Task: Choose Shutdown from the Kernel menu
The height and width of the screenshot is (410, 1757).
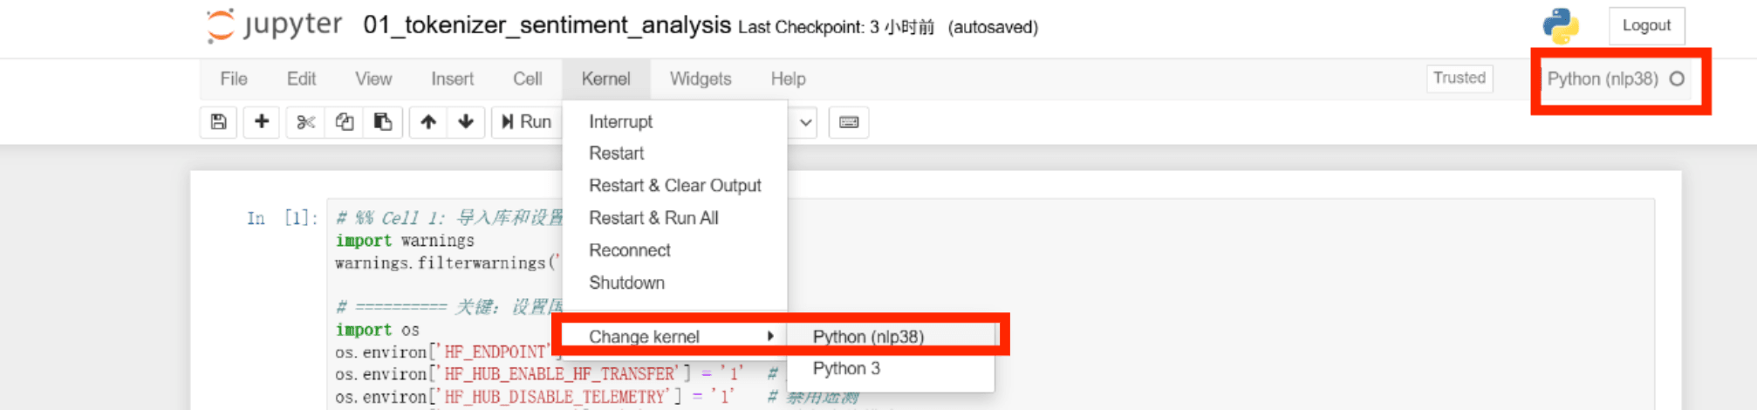Action: (x=674, y=283)
